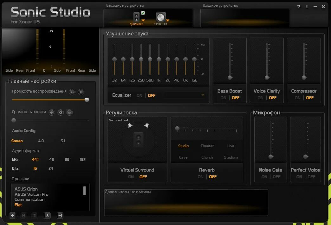This screenshot has width=331, height=225.
Task: Select the SPDIF Out output device
Action: 161,19
